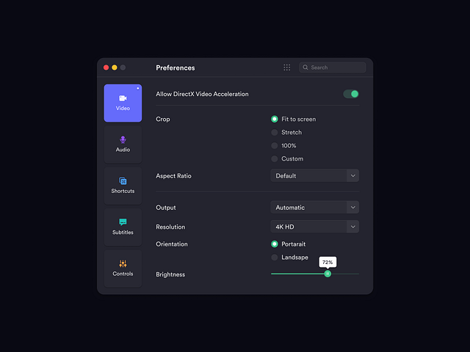Select the Fit to screen crop option
The image size is (470, 352).
pyautogui.click(x=274, y=119)
